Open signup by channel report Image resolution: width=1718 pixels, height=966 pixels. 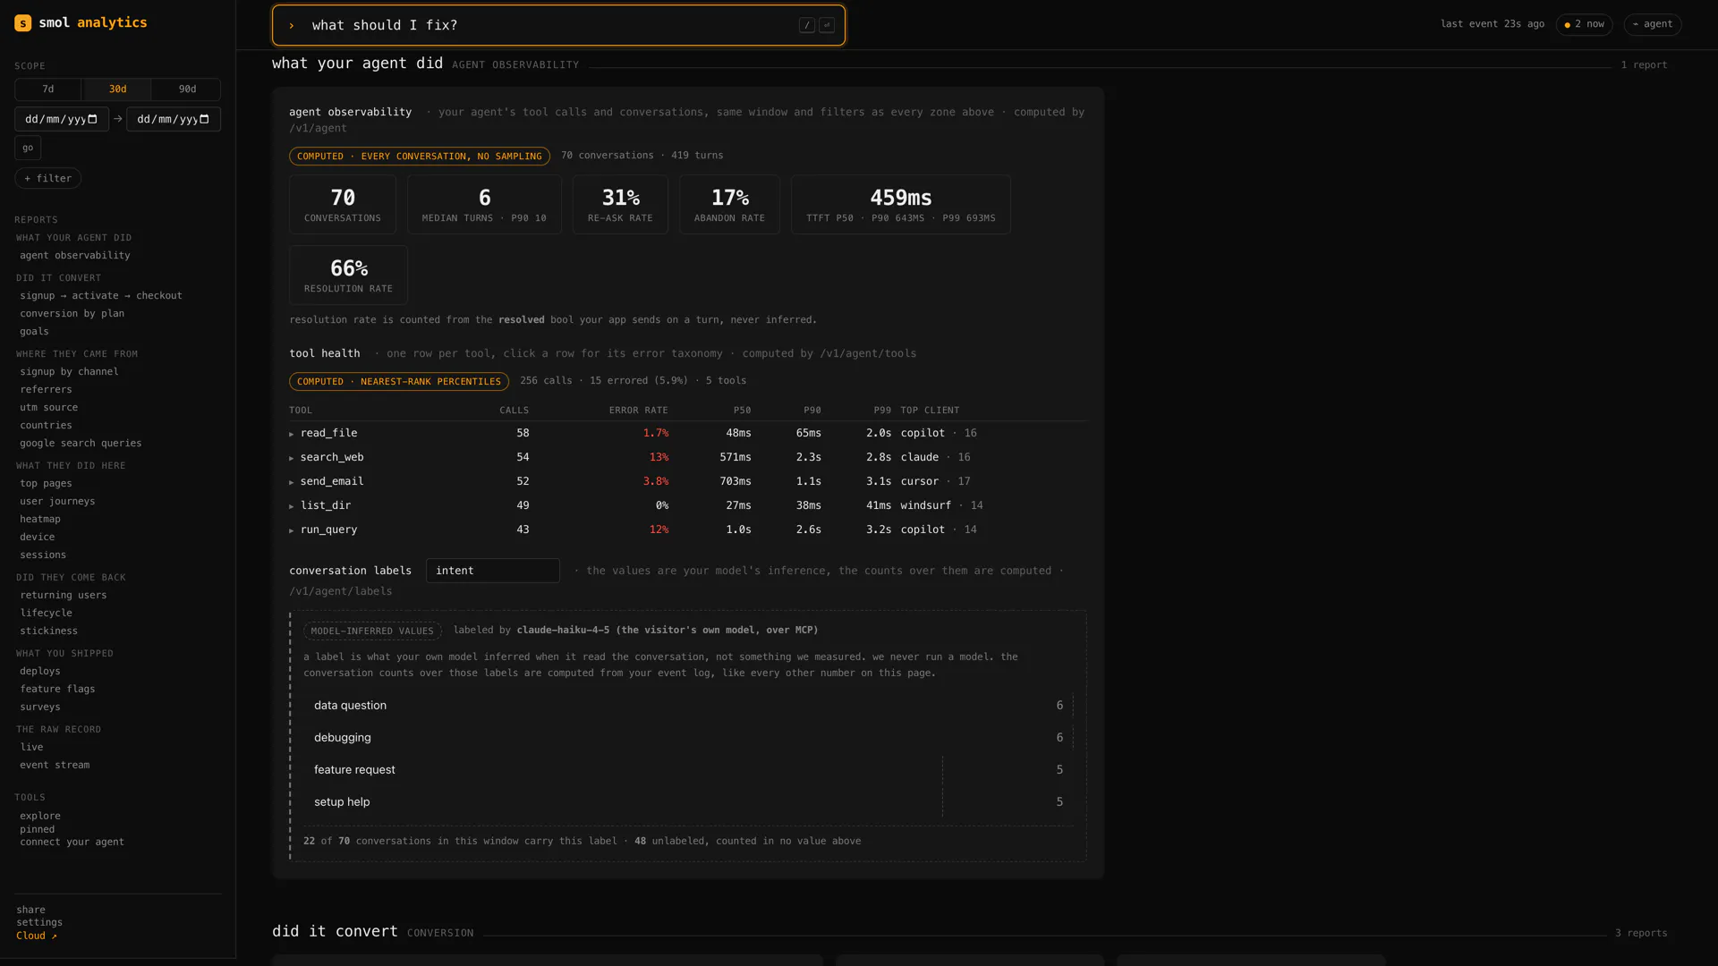click(69, 372)
